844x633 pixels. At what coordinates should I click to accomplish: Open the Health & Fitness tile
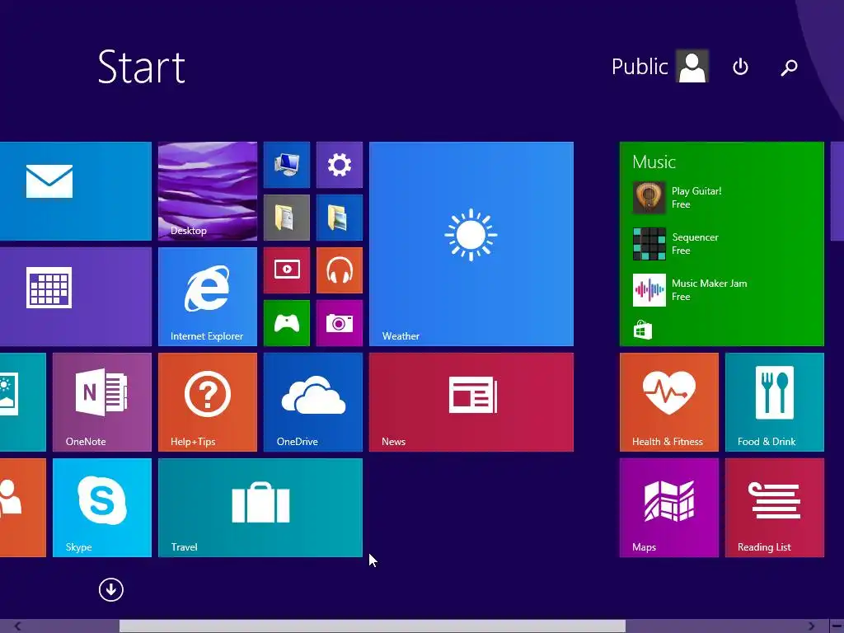coord(669,402)
